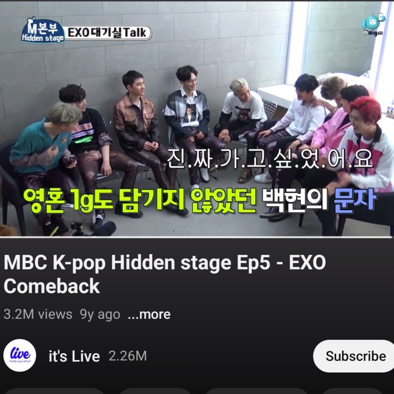The width and height of the screenshot is (394, 394).
Task: Click the 9y ago upload date
Action: [100, 315]
